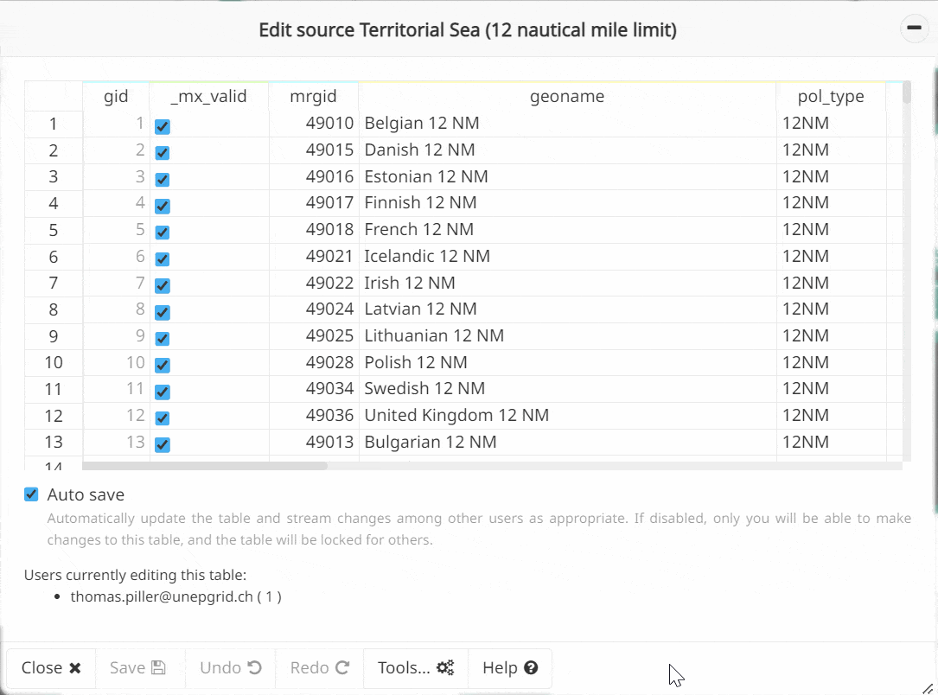Screen dimensions: 938x695
Task: Uncheck _mx_valid for Bulgarian 12 NM row
Action: point(163,444)
